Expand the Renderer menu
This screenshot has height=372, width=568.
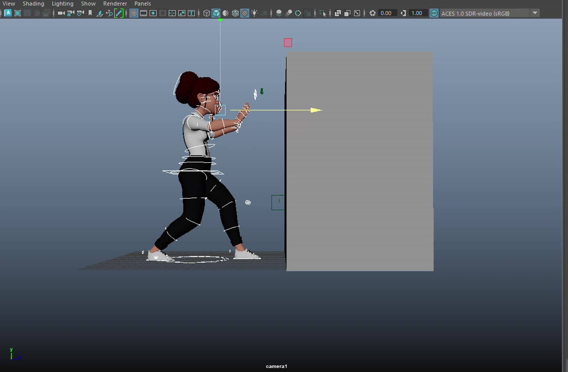(115, 4)
